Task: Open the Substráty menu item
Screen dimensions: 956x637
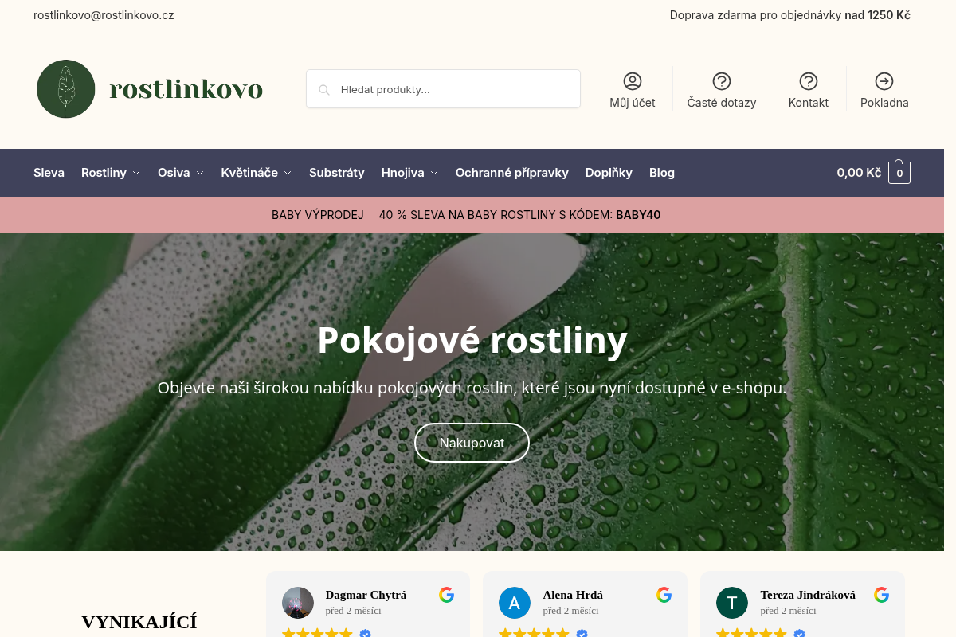Action: 337,173
